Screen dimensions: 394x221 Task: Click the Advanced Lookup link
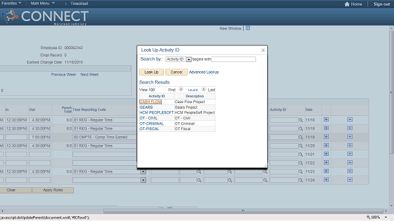tap(204, 72)
